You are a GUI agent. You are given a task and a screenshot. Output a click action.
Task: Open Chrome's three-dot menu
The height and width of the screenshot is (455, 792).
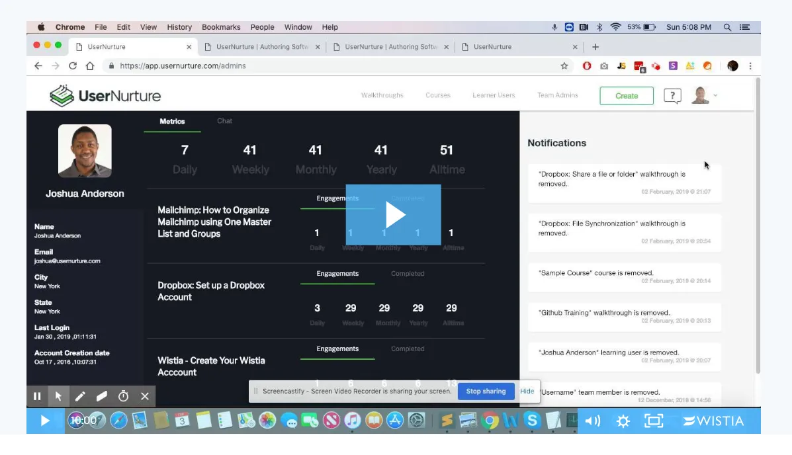tap(750, 65)
